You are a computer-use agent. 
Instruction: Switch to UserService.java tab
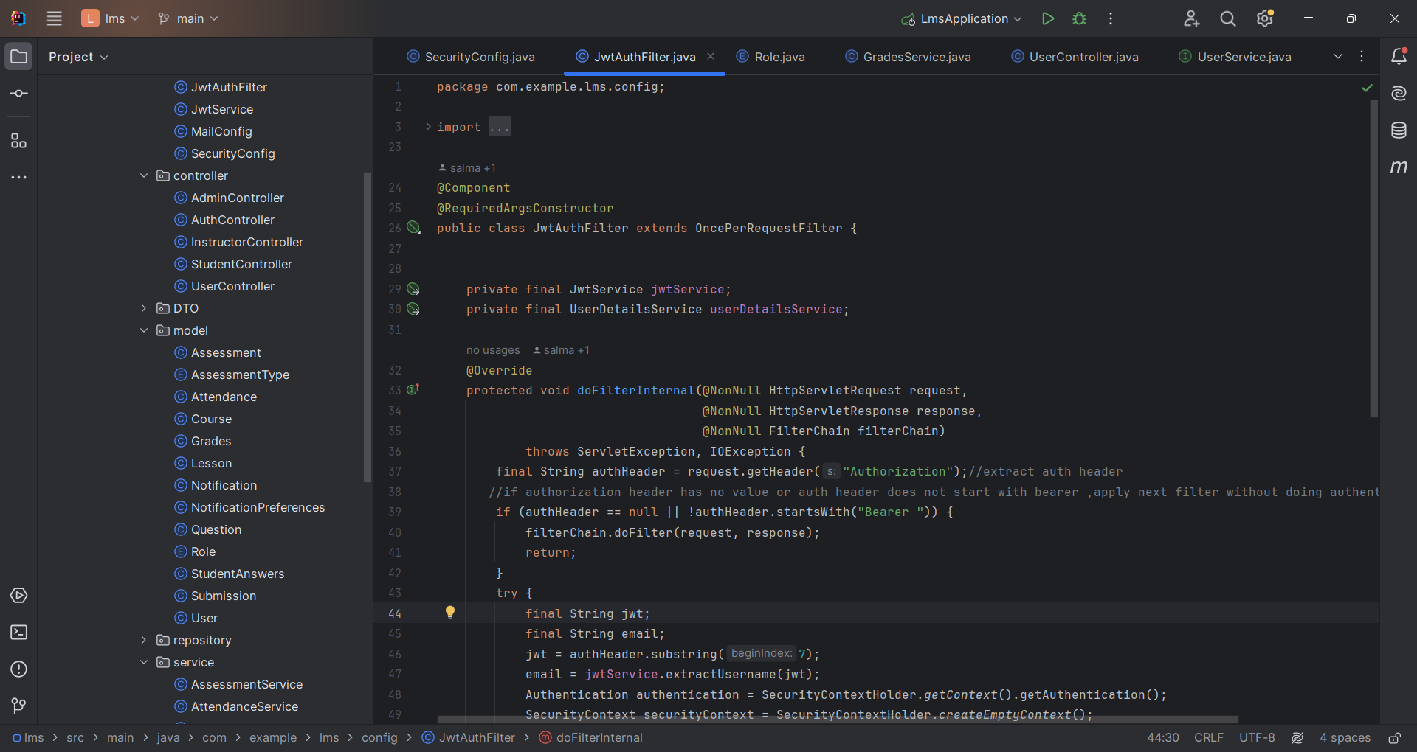click(x=1235, y=57)
